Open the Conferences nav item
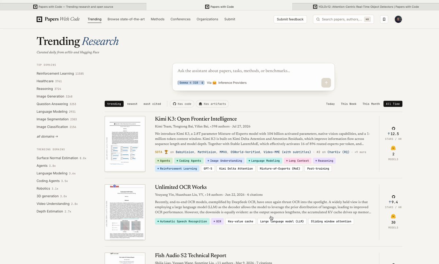This screenshot has width=439, height=264. [180, 19]
